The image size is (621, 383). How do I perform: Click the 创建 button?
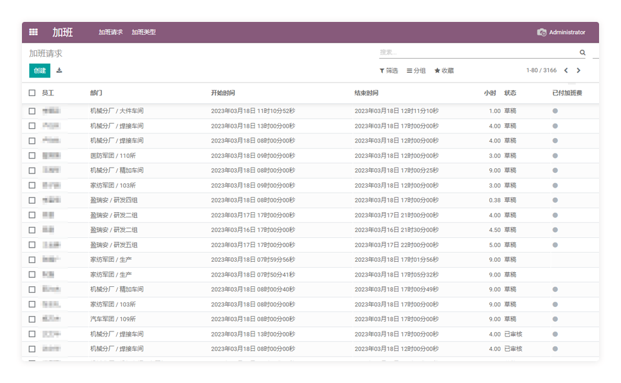coord(39,70)
